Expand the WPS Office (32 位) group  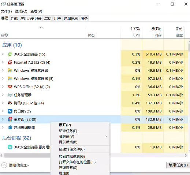pos(3,87)
